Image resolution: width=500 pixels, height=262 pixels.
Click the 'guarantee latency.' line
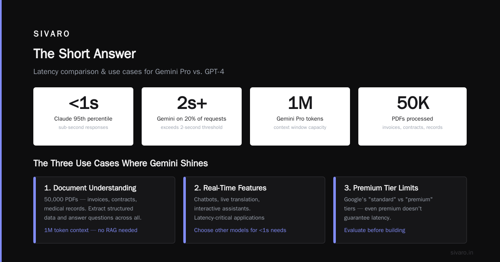(x=367, y=218)
